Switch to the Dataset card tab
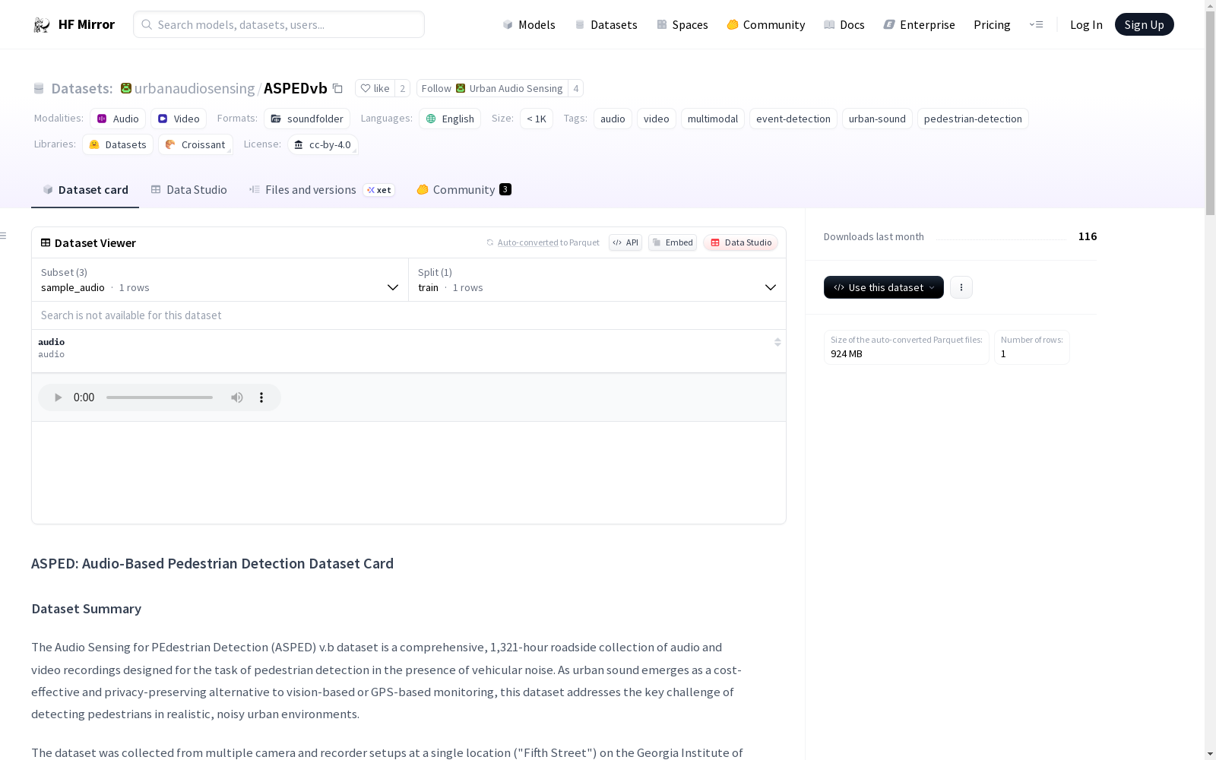This screenshot has height=760, width=1216. pos(85,190)
